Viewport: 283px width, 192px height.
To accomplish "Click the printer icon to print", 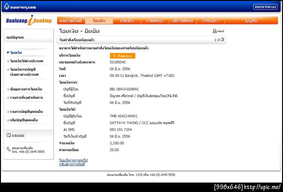I will (x=215, y=31).
